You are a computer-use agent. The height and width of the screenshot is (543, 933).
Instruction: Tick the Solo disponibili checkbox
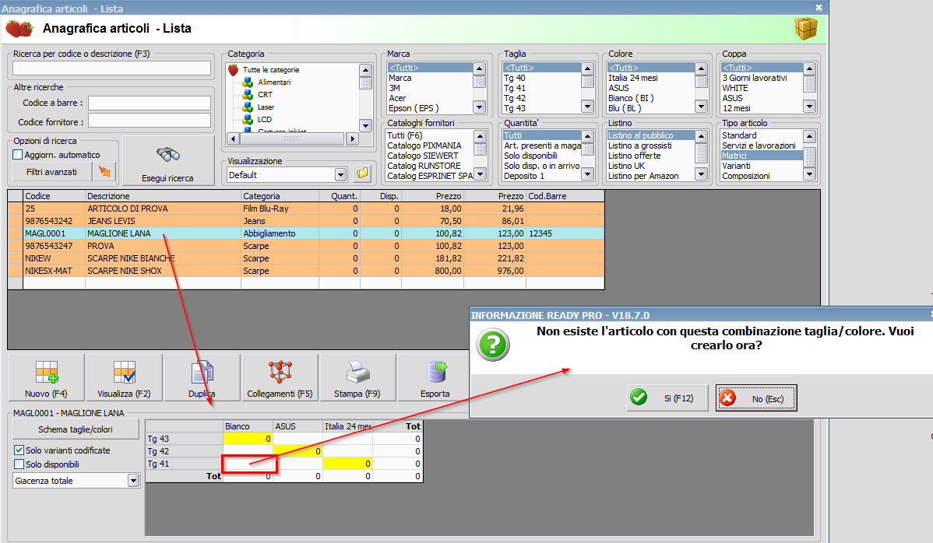click(x=19, y=464)
